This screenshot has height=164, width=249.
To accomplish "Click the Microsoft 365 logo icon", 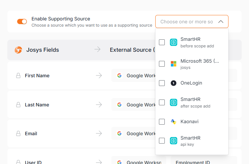I will (x=174, y=64).
